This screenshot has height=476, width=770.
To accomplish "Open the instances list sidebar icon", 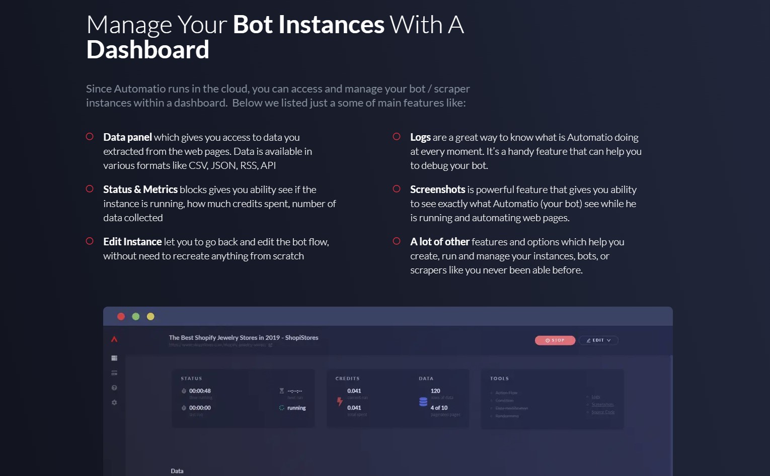I will click(x=114, y=358).
